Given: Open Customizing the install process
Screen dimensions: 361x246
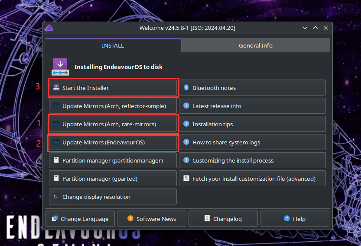Looking at the screenshot, I should [x=252, y=160].
